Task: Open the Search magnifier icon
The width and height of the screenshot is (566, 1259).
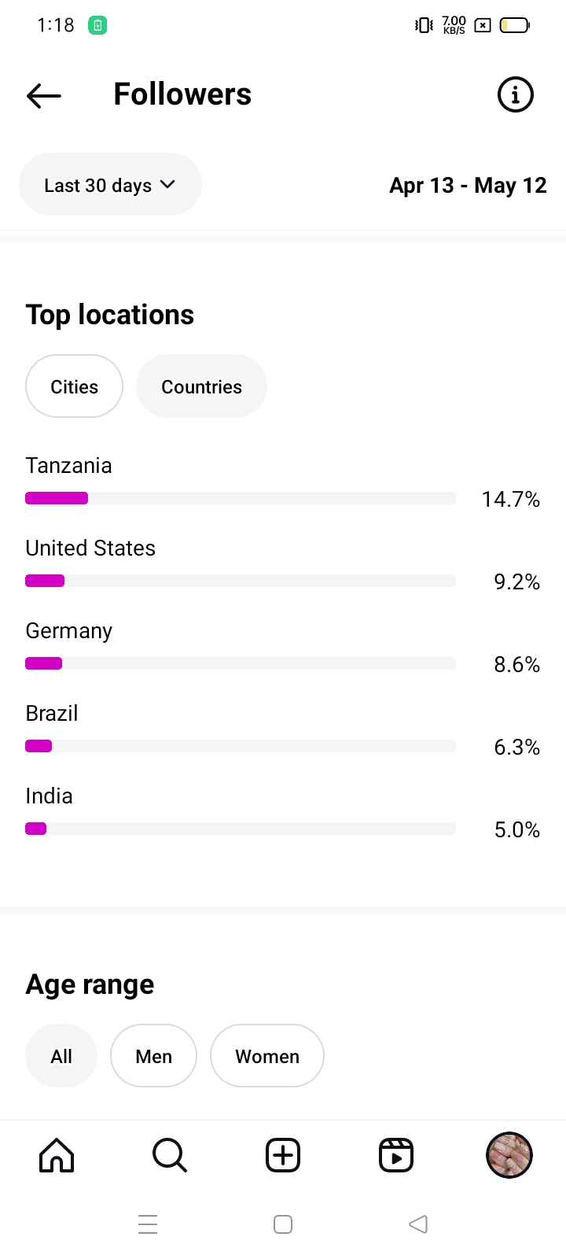Action: pyautogui.click(x=169, y=1155)
